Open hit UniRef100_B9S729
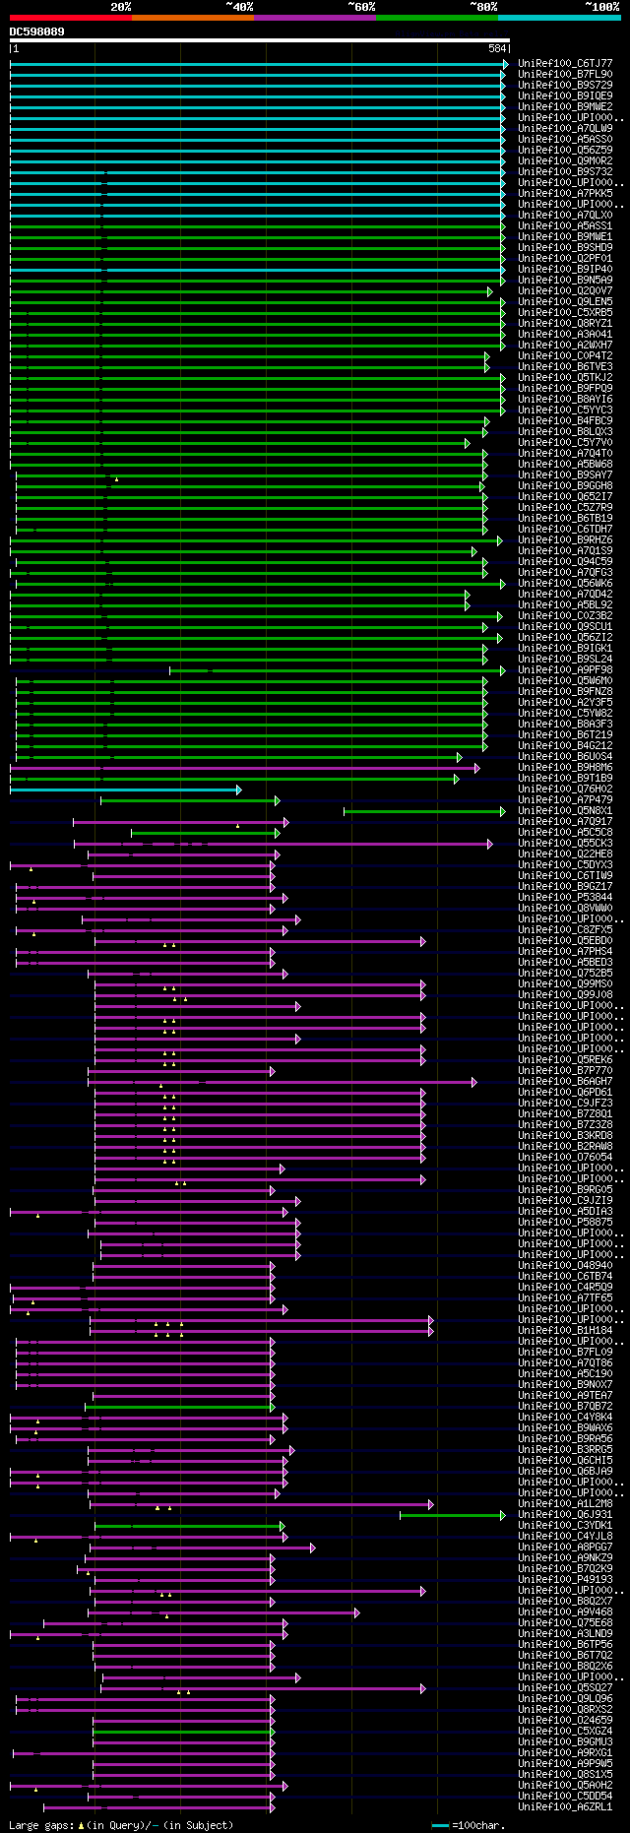This screenshot has height=1833, width=630. click(565, 86)
